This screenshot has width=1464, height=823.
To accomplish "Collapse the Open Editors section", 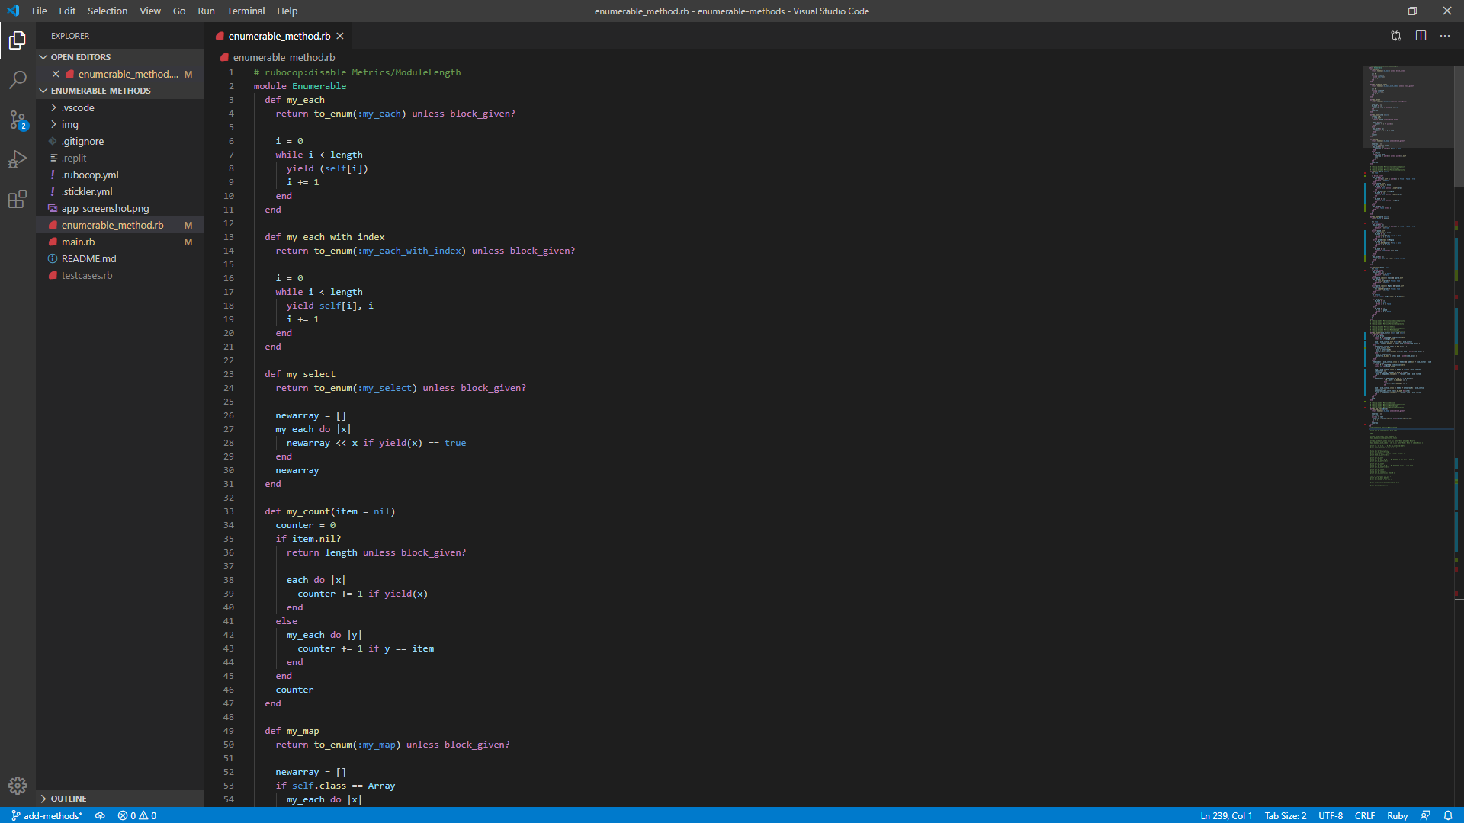I will coord(80,57).
